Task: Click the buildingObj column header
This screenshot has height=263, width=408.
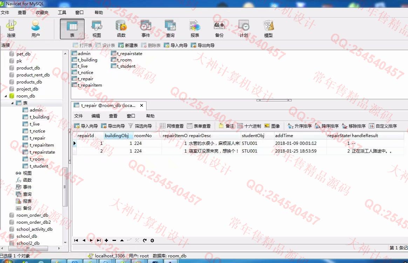Action: coord(118,136)
